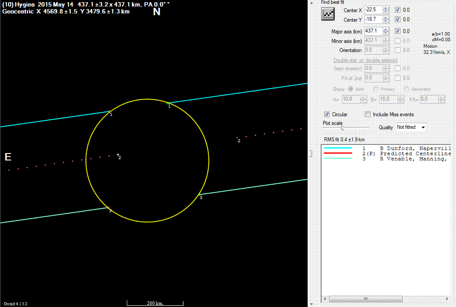456x307 pixels.
Task: Click the Minor axis (km) value field
Action: (374, 40)
